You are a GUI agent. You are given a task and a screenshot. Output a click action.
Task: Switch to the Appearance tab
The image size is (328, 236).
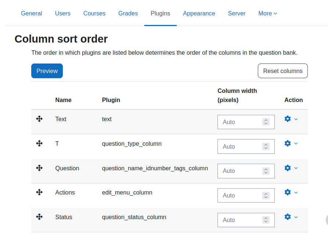pyautogui.click(x=199, y=13)
